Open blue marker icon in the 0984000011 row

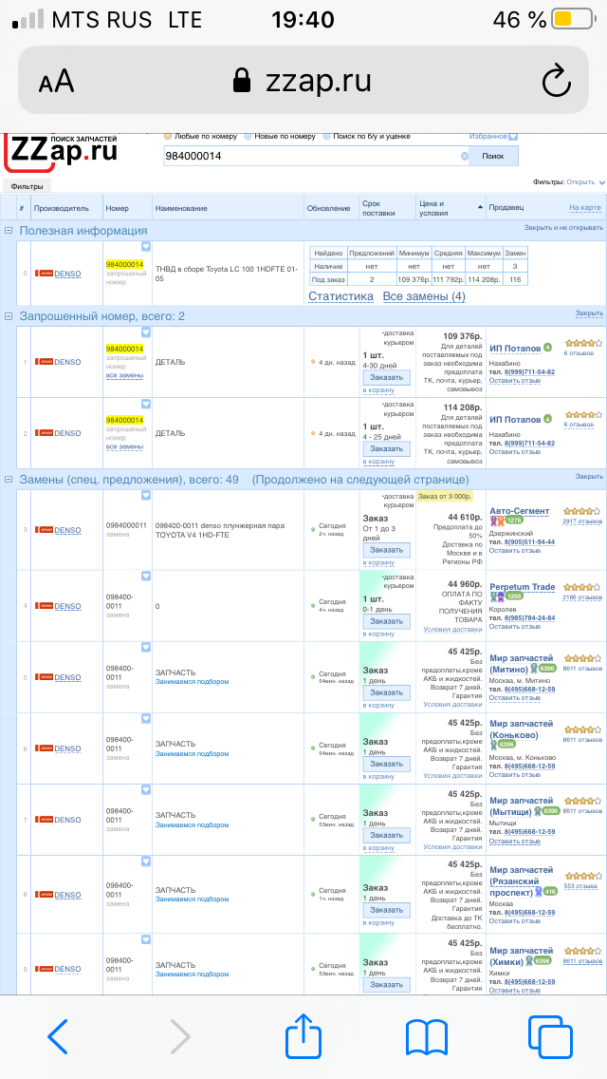[146, 495]
